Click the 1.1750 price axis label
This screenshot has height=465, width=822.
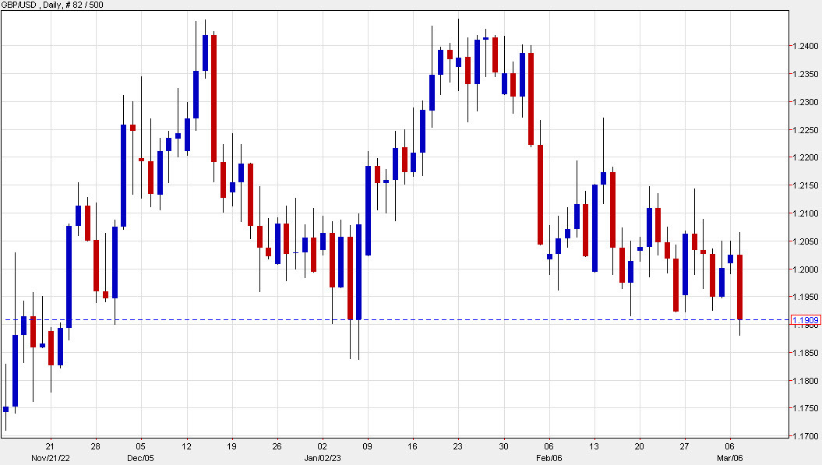click(806, 408)
